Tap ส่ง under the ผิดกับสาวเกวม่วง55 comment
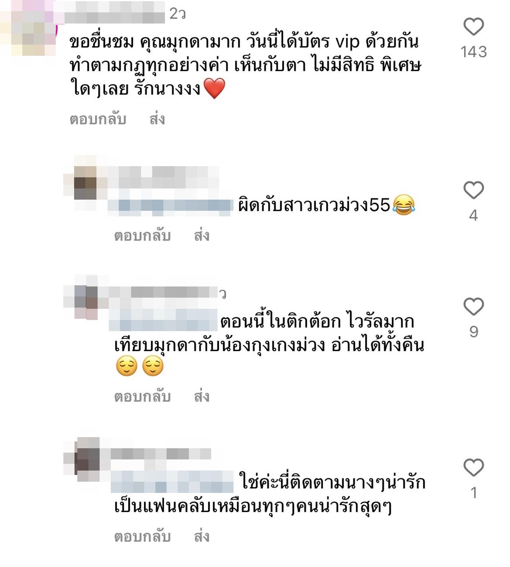The width and height of the screenshot is (510, 567). click(202, 235)
